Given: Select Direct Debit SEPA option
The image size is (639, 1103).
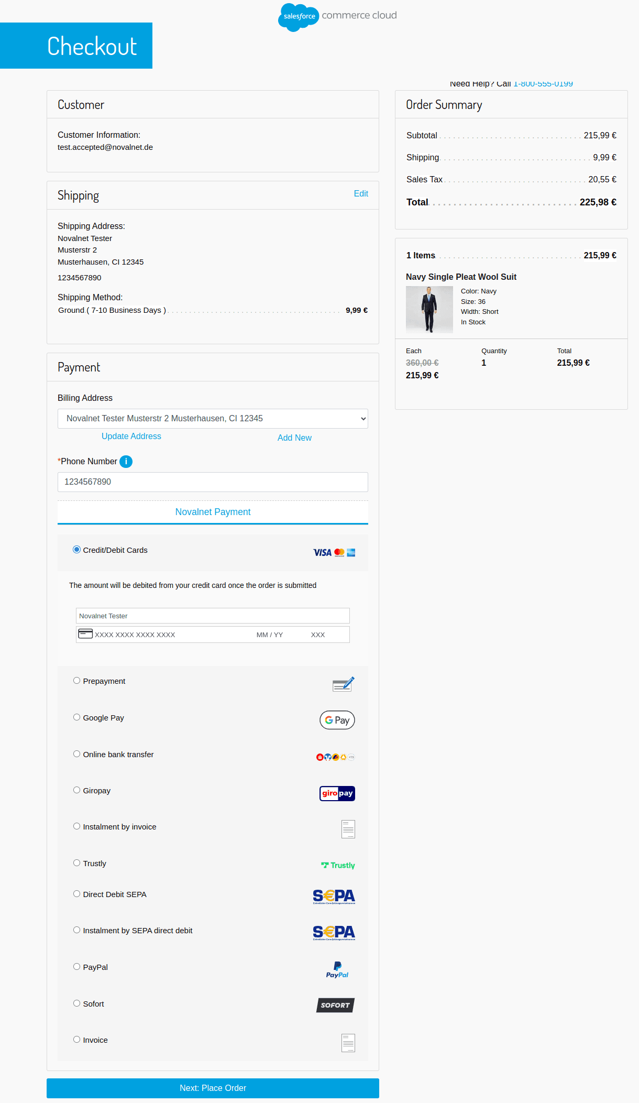Looking at the screenshot, I should (76, 894).
